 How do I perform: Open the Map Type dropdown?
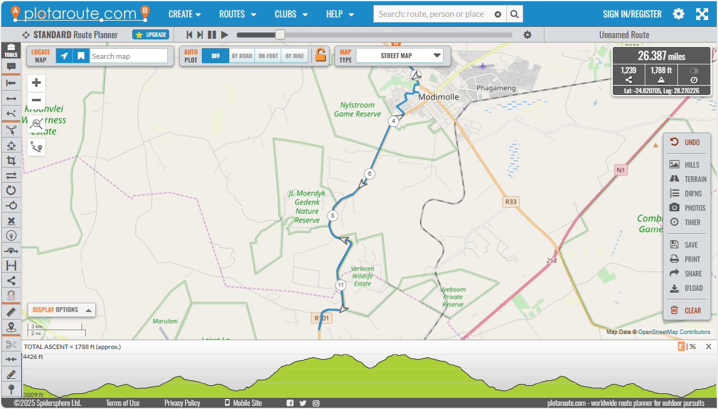tap(400, 56)
